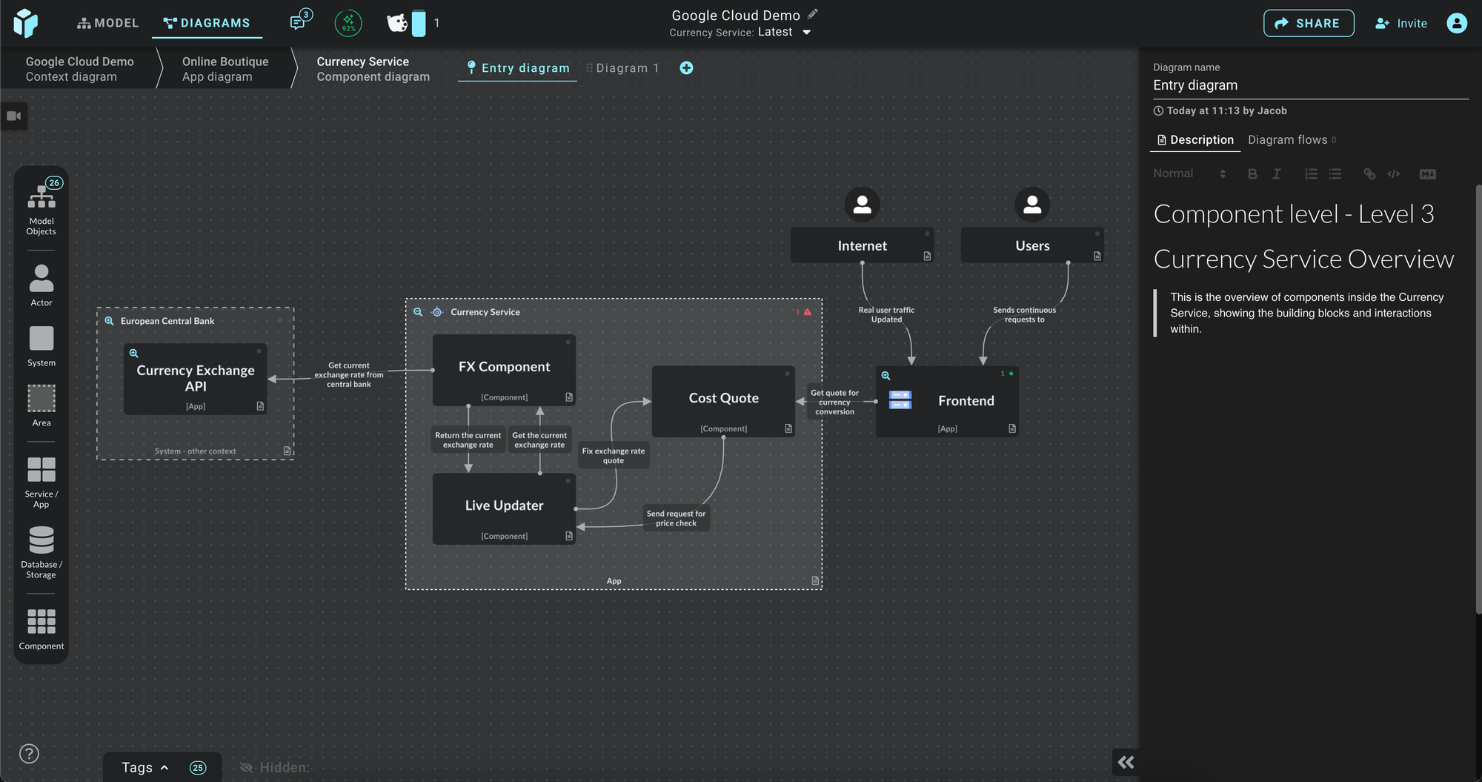
Task: Open Currency Service version Latest dropdown
Action: [784, 32]
